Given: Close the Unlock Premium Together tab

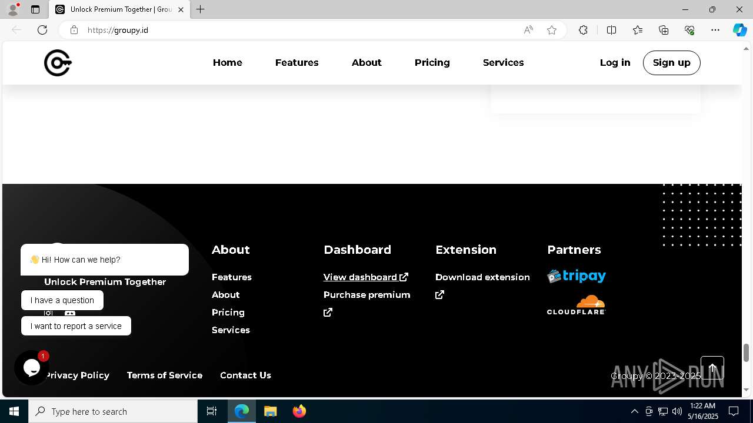Looking at the screenshot, I should (181, 9).
